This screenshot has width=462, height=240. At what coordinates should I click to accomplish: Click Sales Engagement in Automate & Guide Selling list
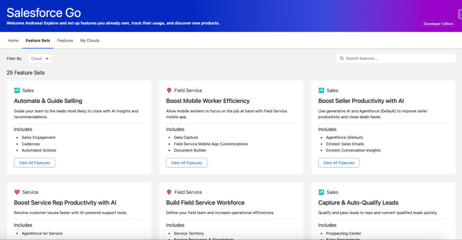pyautogui.click(x=38, y=137)
